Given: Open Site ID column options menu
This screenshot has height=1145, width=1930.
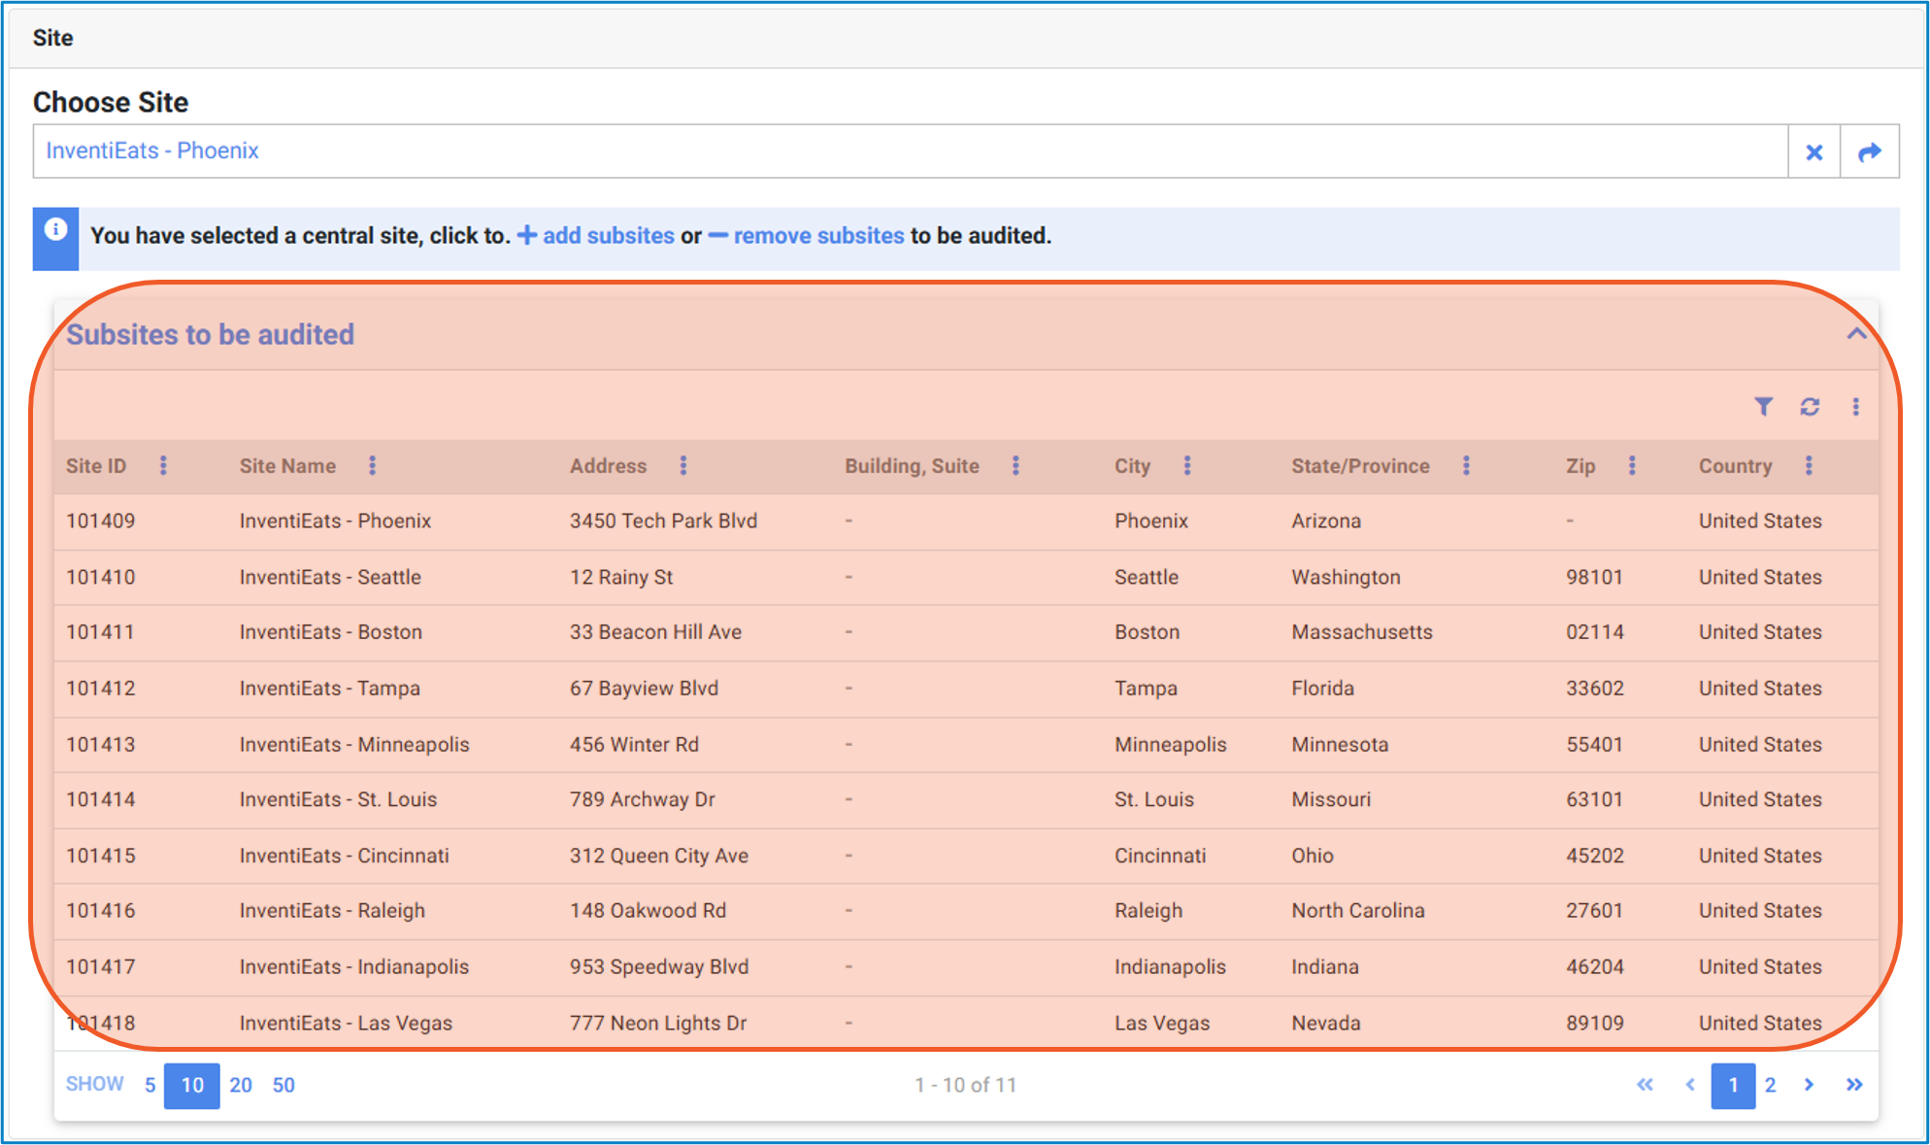Looking at the screenshot, I should (163, 466).
